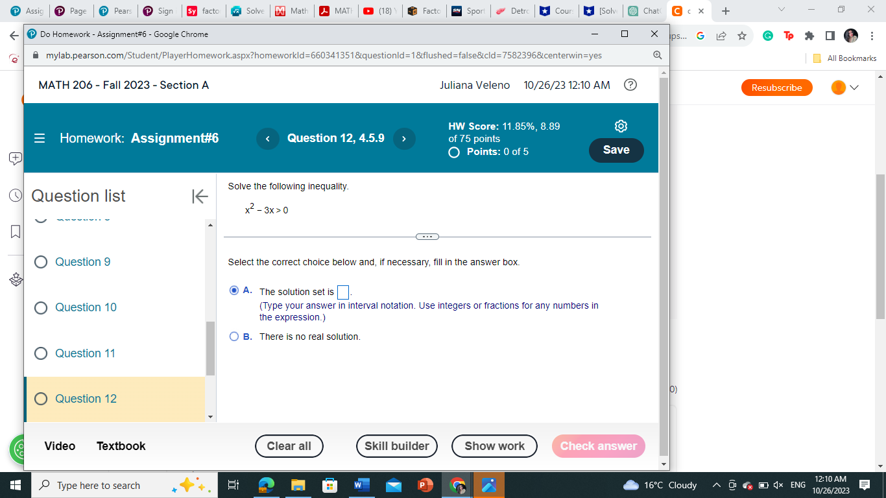Viewport: 886px width, 498px height.
Task: Click the zoom magnifier in the popup address bar
Action: click(657, 55)
